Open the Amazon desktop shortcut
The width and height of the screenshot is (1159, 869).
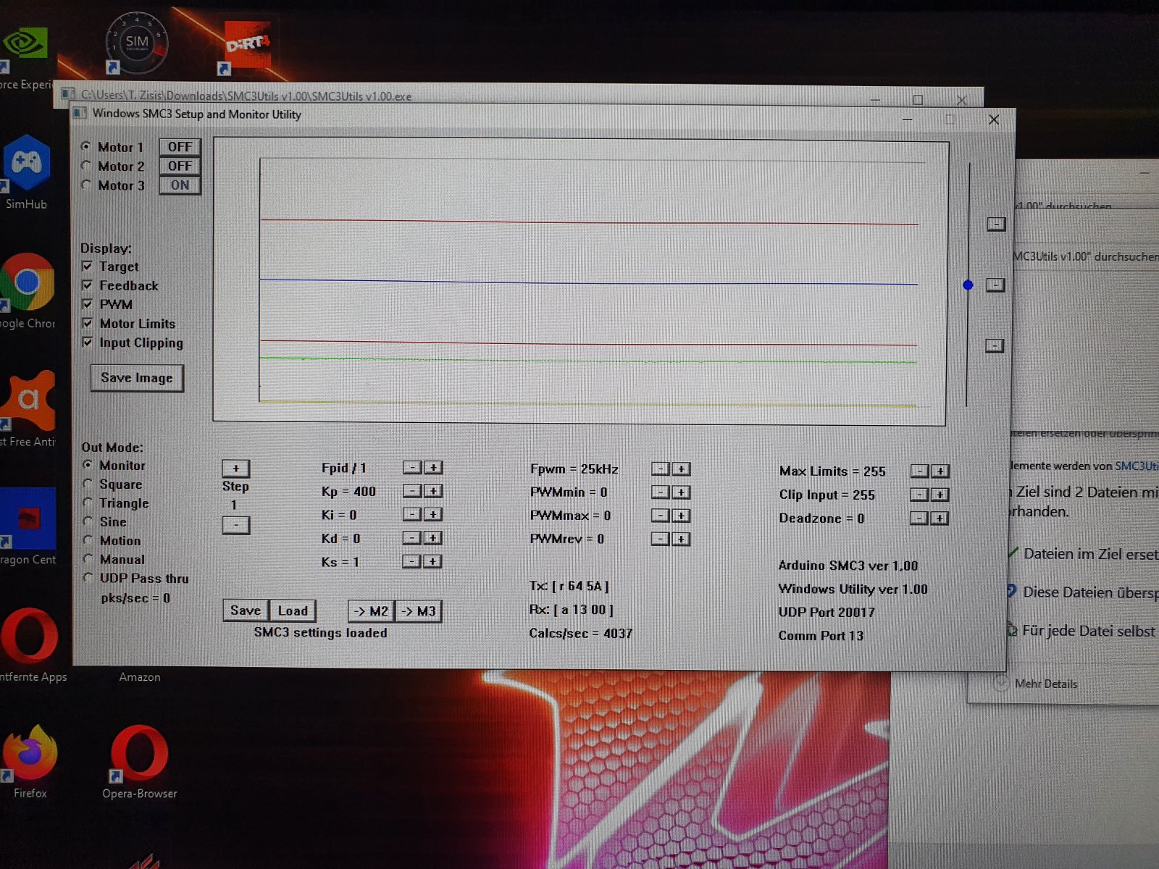pos(140,677)
